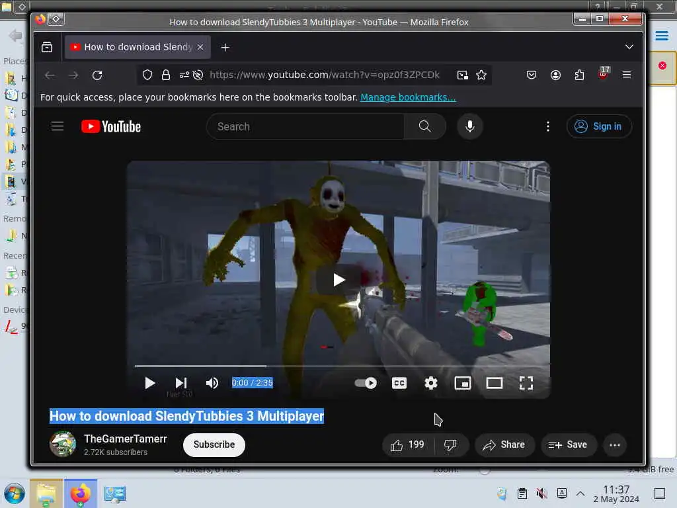This screenshot has width=677, height=508.
Task: Switch to theater mode
Action: click(x=495, y=383)
